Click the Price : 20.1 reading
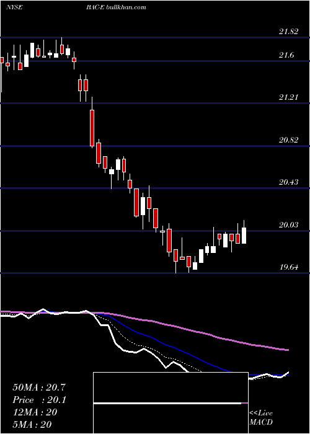 point(39,400)
